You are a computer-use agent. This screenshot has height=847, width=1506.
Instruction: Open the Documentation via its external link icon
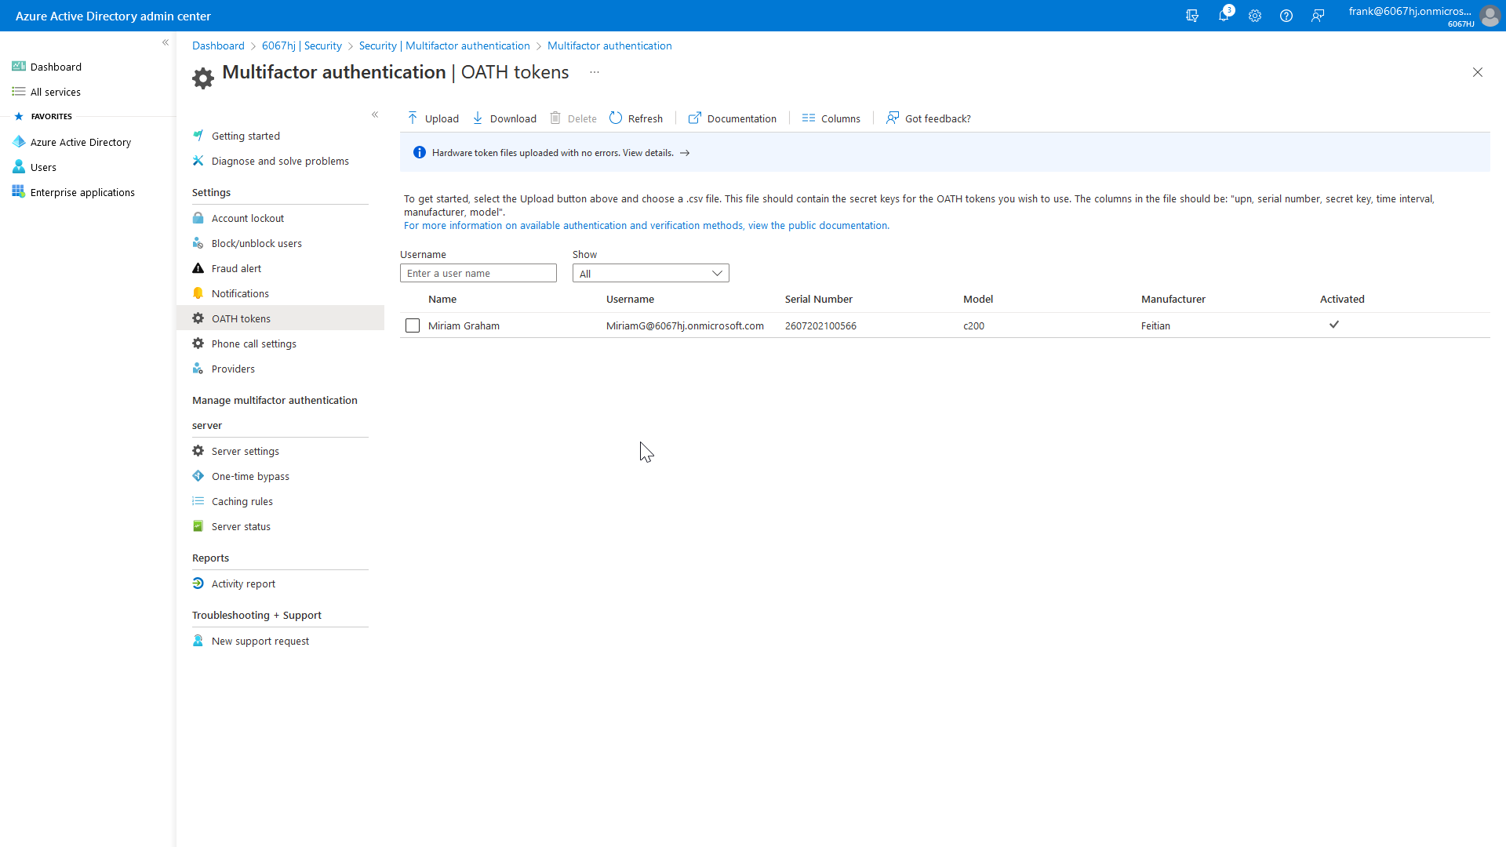695,118
